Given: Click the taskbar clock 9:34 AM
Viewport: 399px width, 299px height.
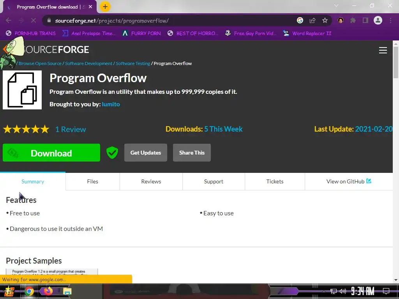Looking at the screenshot, I should tap(363, 291).
